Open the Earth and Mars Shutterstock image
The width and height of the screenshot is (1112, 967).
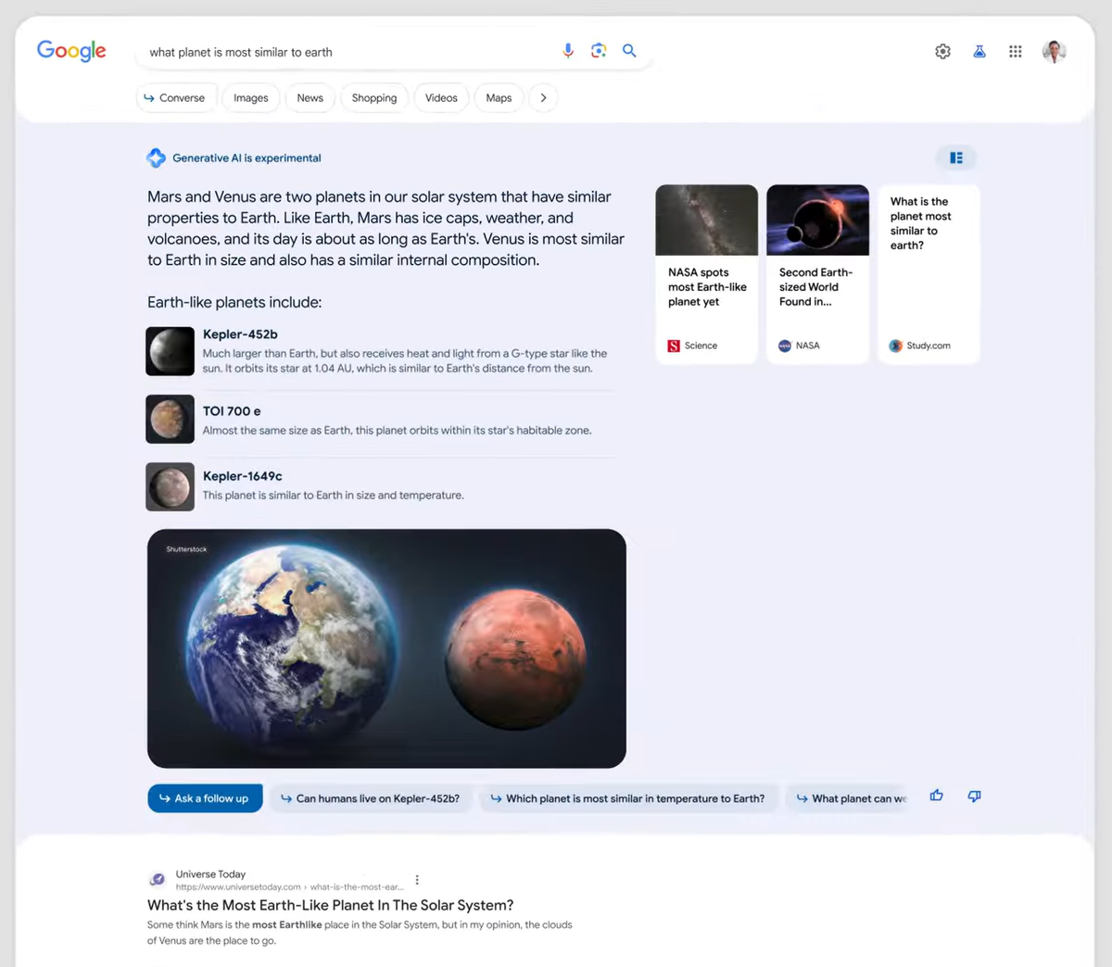pyautogui.click(x=386, y=648)
